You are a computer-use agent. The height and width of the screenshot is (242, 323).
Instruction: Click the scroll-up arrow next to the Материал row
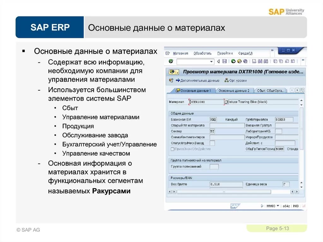coord(301,101)
